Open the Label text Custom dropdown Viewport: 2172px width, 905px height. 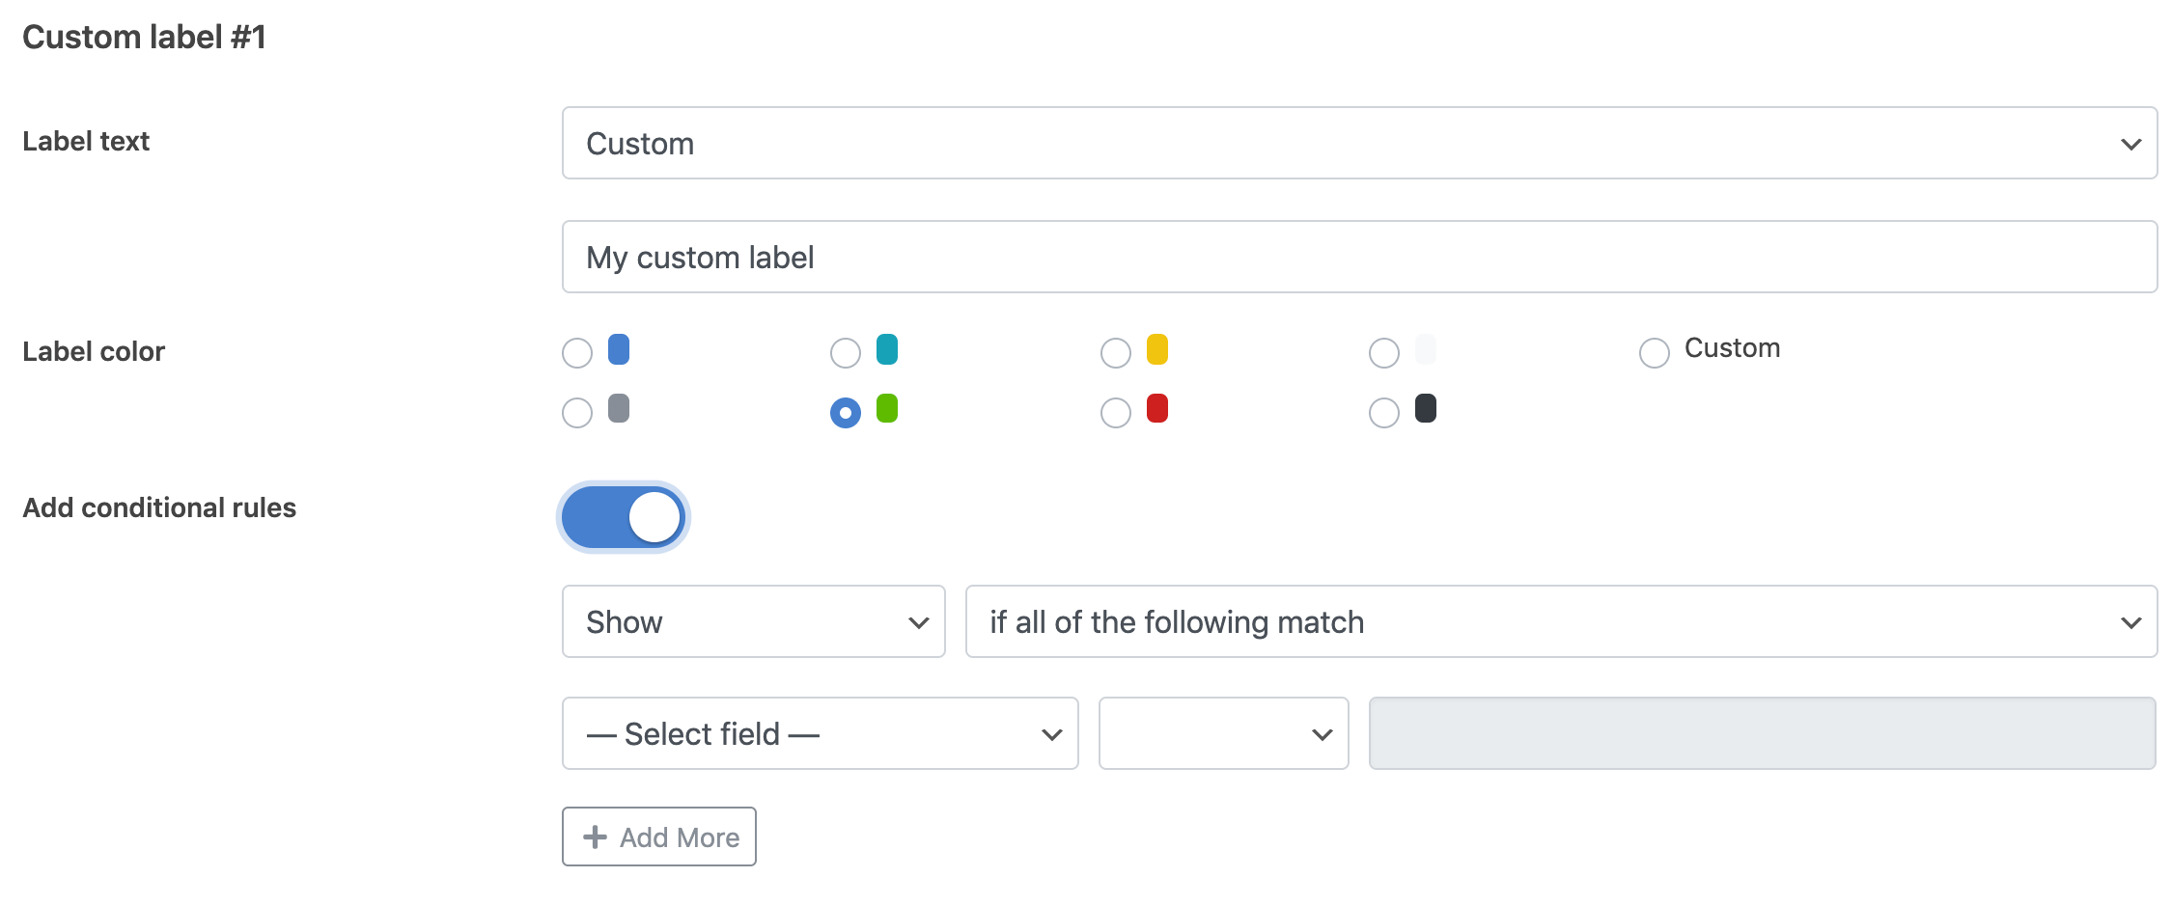coord(1359,143)
